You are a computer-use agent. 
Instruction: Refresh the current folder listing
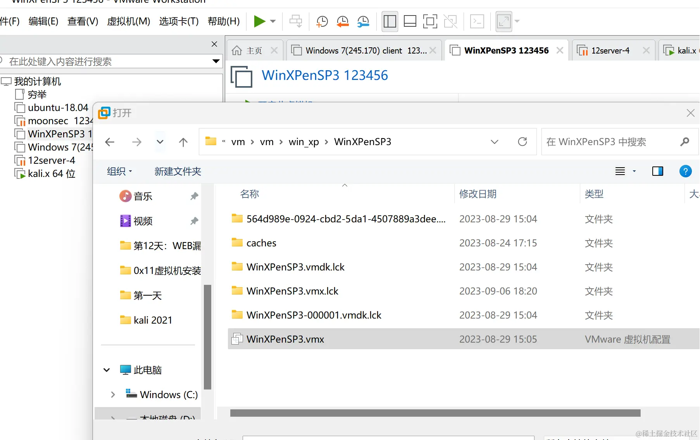tap(522, 142)
